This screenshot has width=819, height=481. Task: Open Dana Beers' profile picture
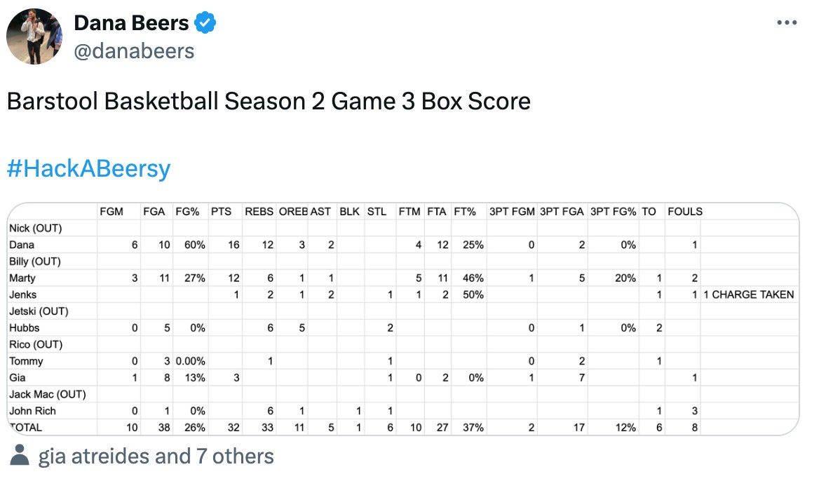pos(34,36)
